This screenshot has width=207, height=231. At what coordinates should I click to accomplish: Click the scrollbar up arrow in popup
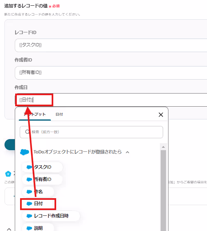click(163, 147)
